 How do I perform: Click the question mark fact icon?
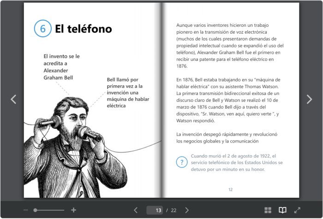182,162
